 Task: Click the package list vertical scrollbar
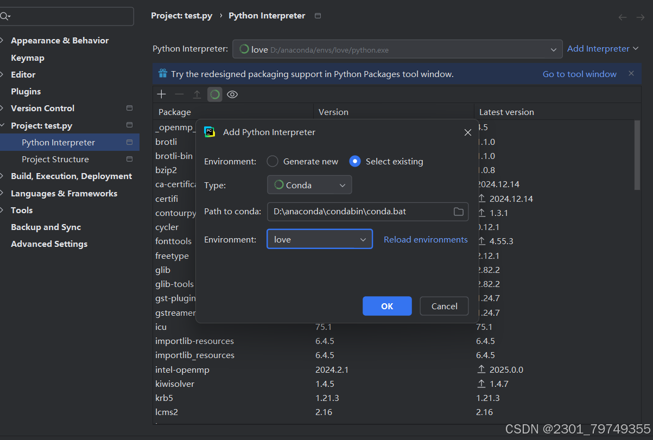pos(637,155)
